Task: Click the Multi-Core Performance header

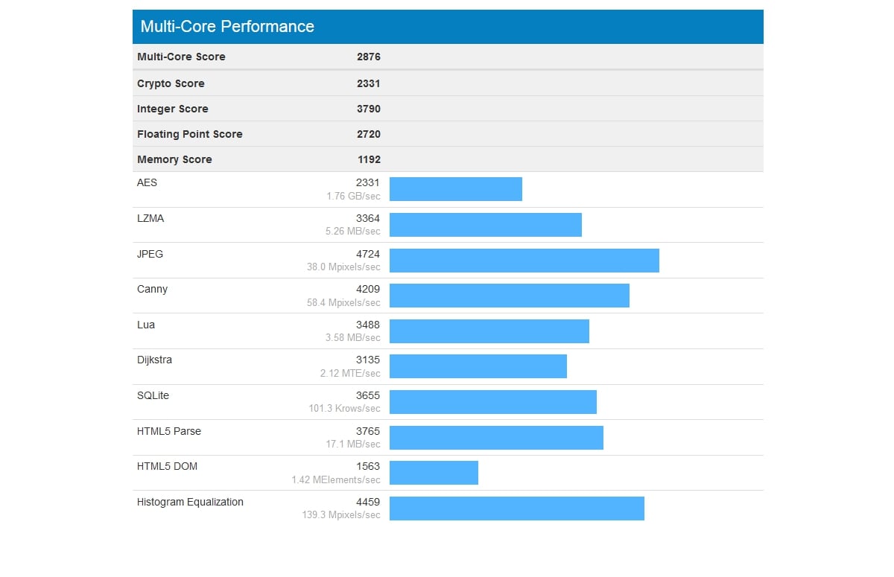Action: pyautogui.click(x=227, y=27)
